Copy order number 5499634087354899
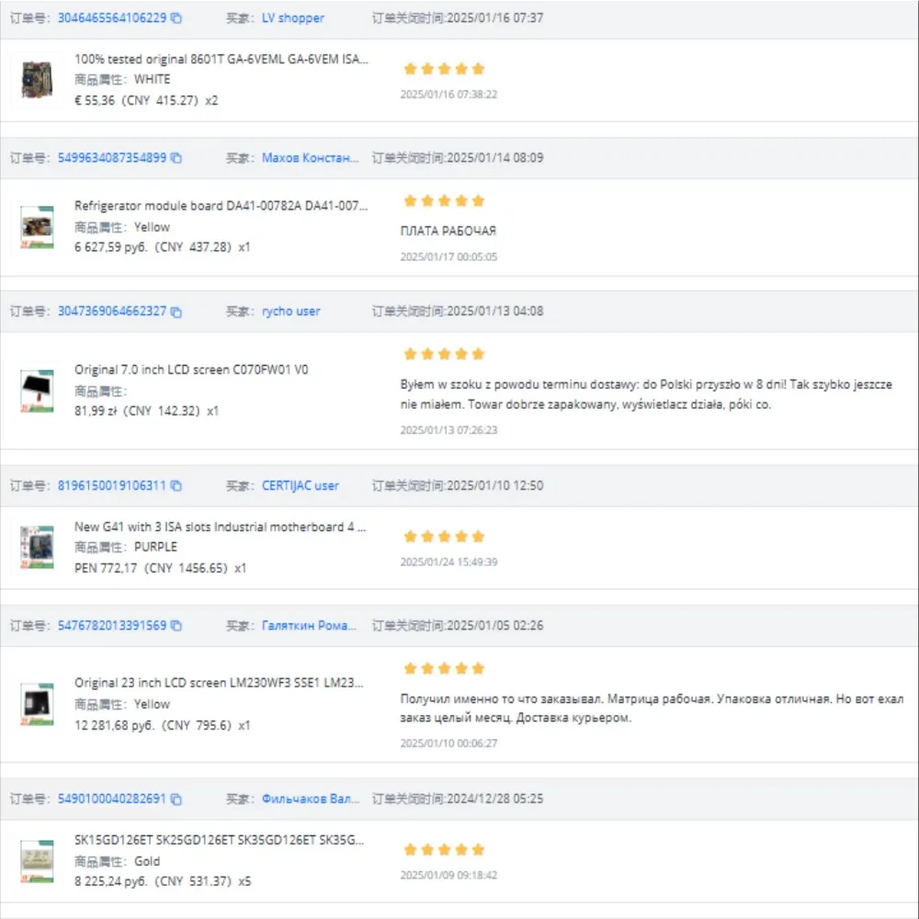The width and height of the screenshot is (919, 919). [x=176, y=158]
